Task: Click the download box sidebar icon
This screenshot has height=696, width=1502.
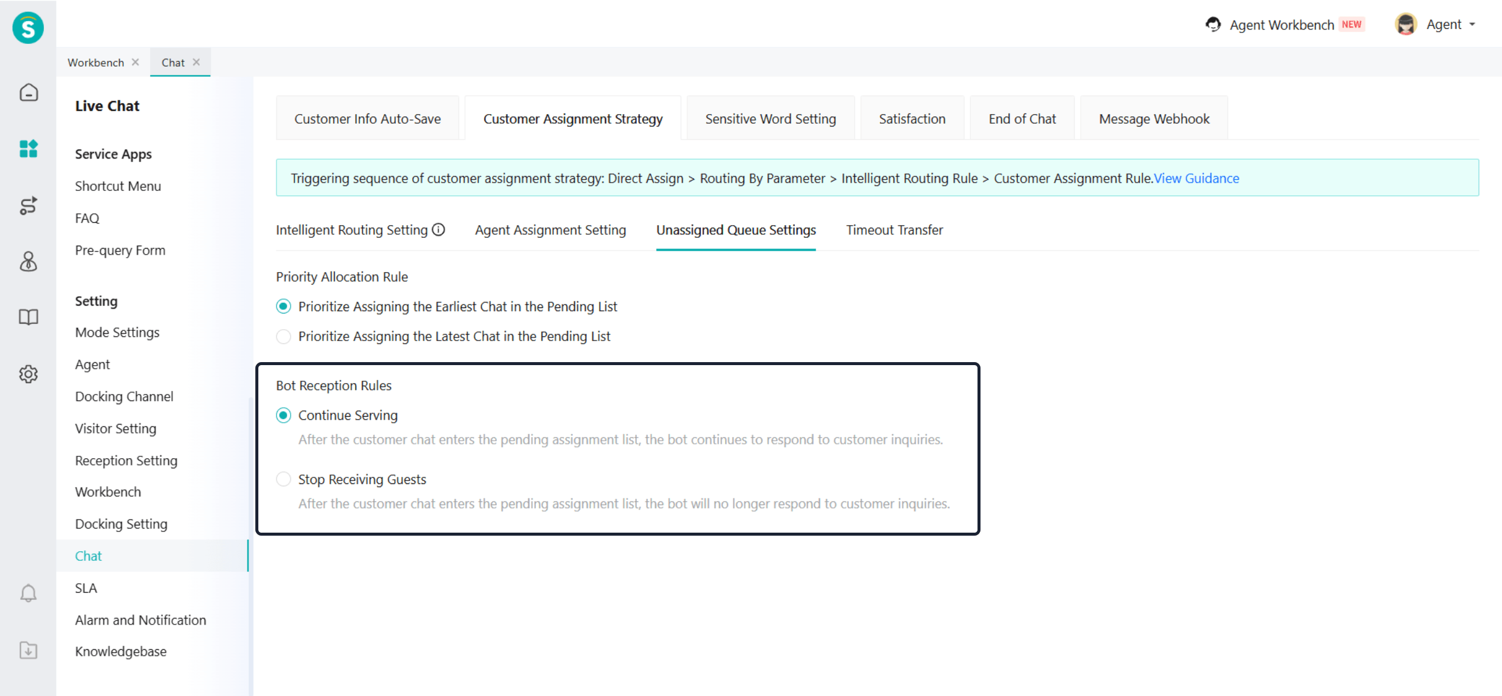Action: (28, 650)
